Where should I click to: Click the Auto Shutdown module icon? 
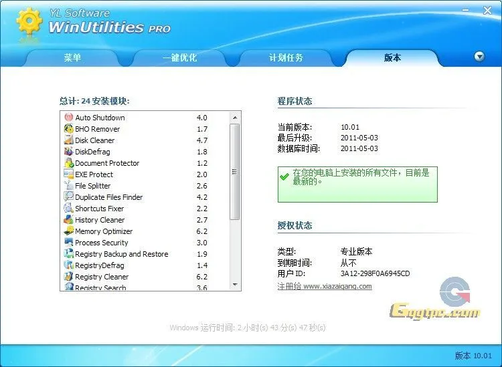pyautogui.click(x=68, y=118)
